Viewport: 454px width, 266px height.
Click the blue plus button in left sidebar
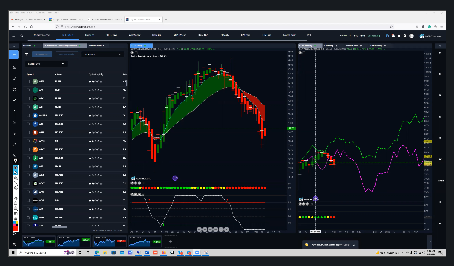[x=14, y=54]
